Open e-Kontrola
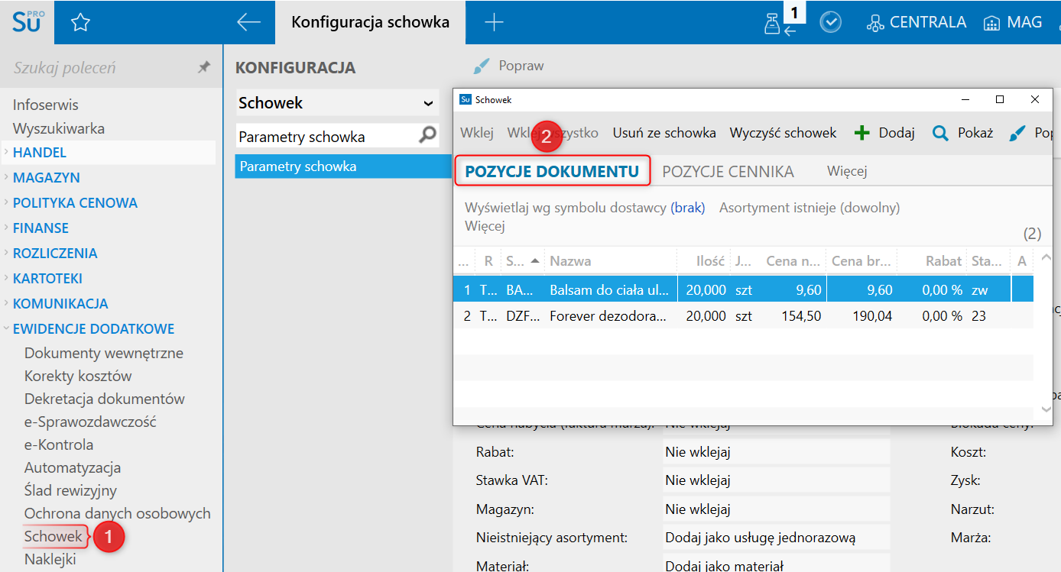The width and height of the screenshot is (1061, 572). (x=59, y=444)
